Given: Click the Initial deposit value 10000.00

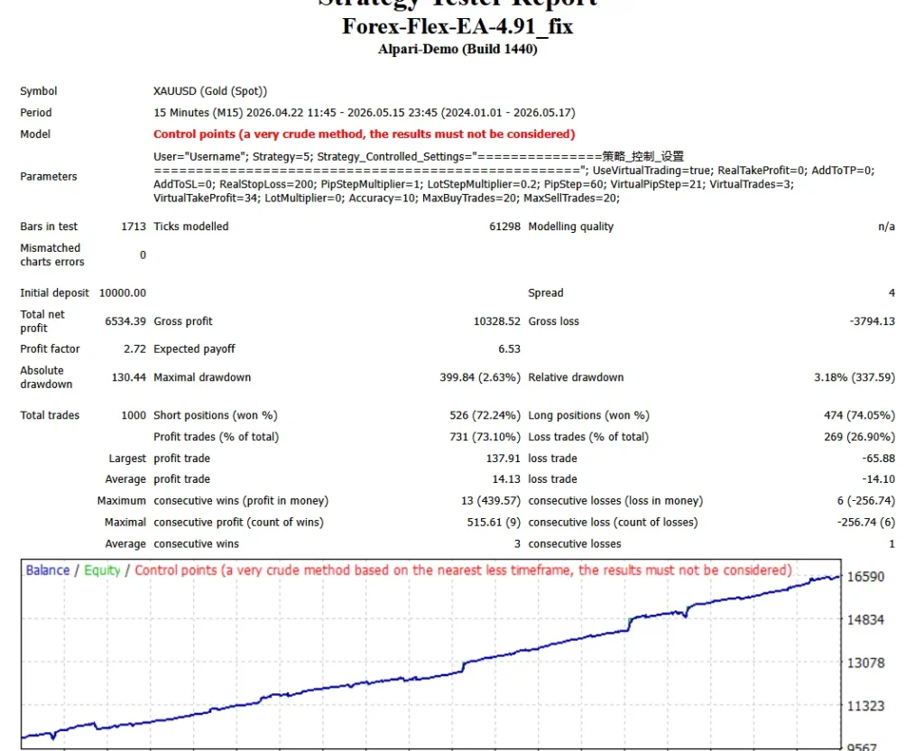Looking at the screenshot, I should click(123, 293).
